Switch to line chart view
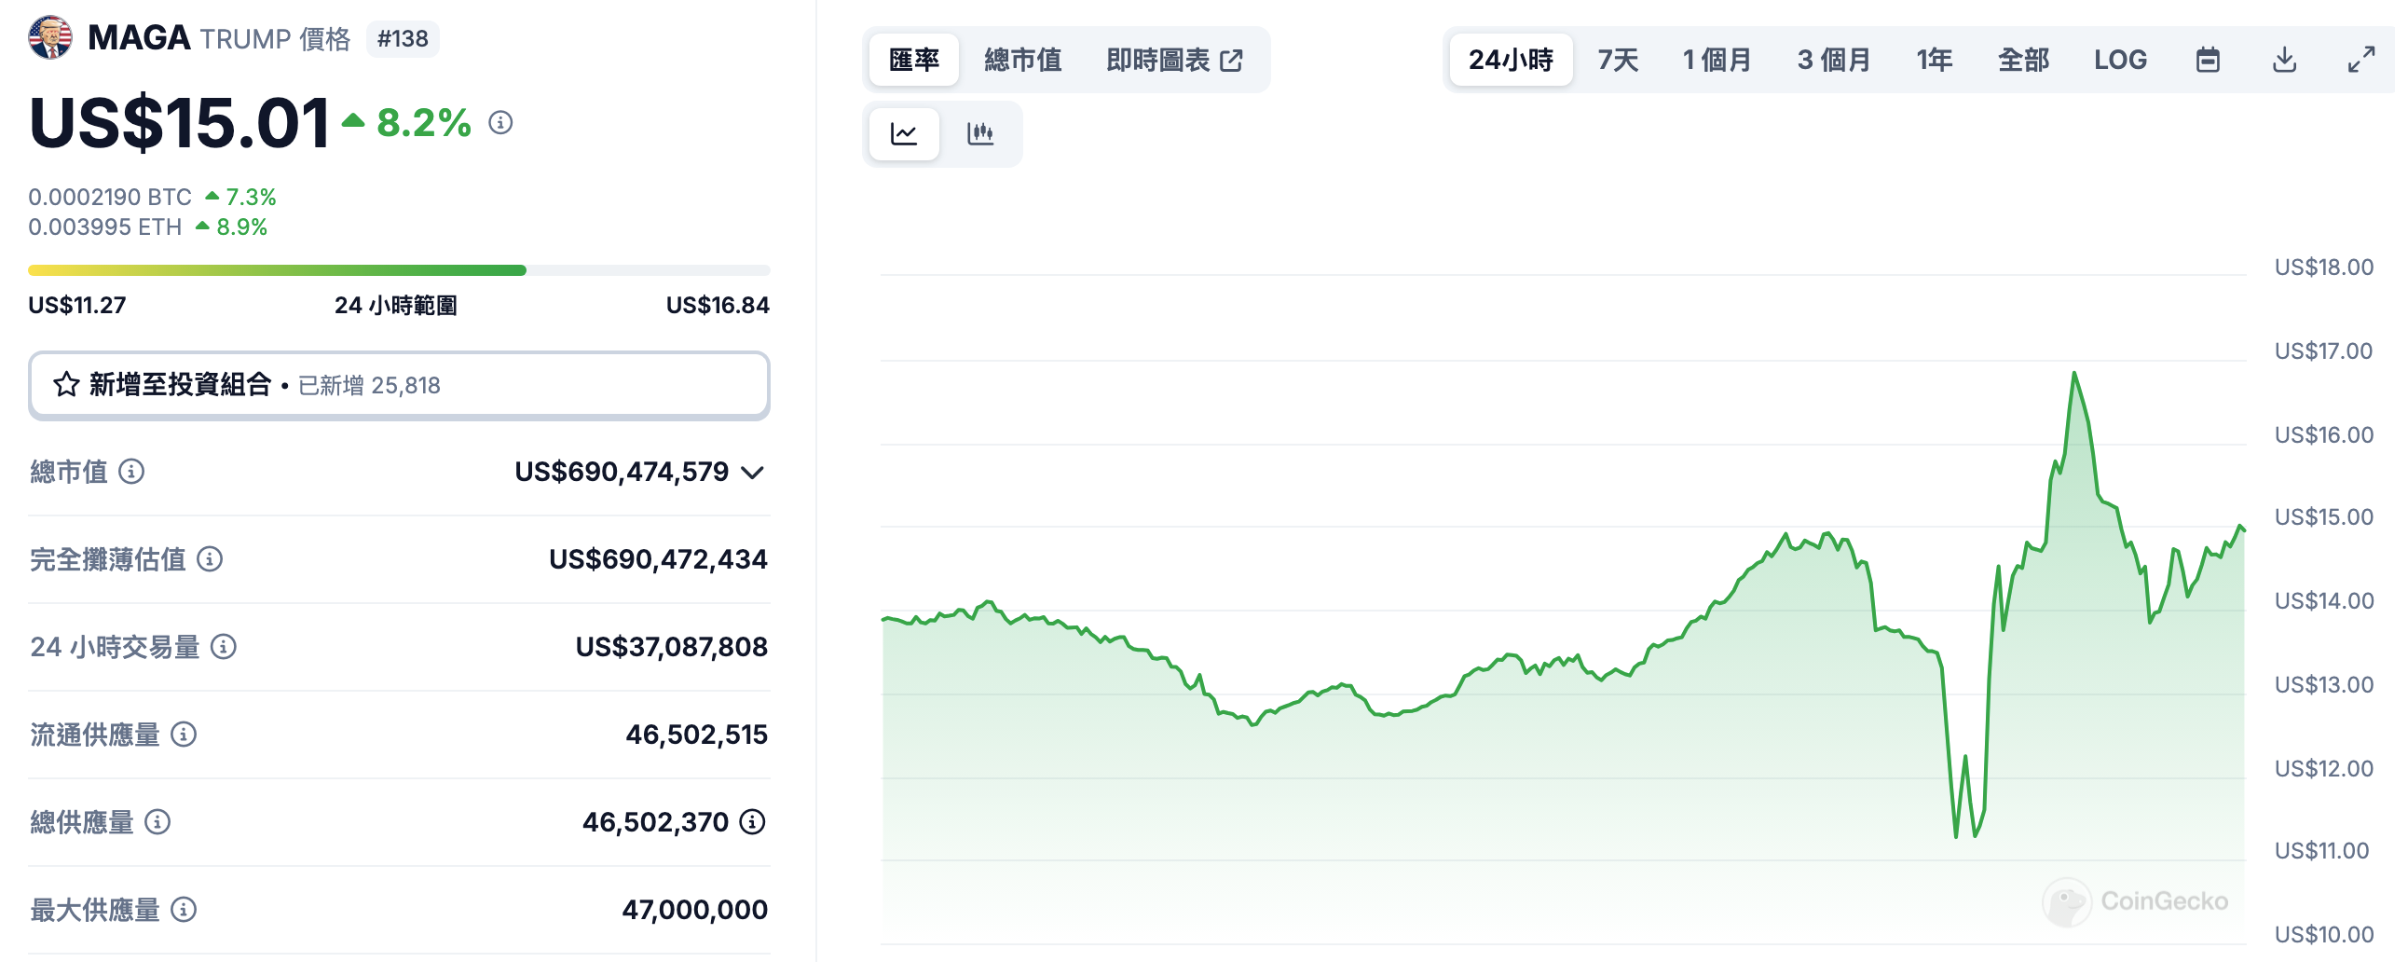2408x962 pixels. pos(904,133)
